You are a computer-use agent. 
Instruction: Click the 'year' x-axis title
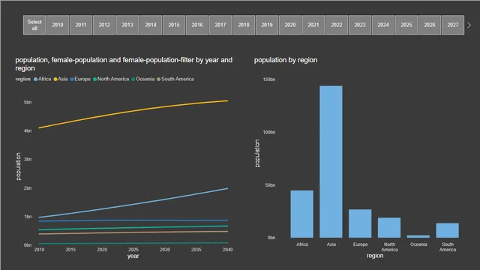click(133, 256)
